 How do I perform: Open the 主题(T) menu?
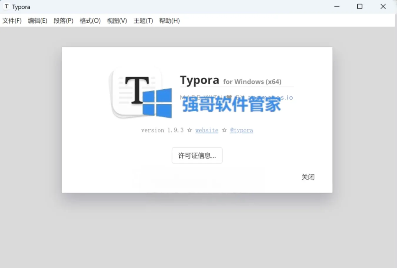point(143,21)
